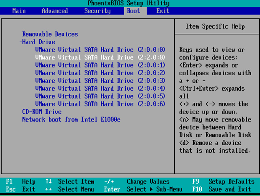Collapse the Hard Drive group
Viewport: 260px width, 196px height.
tap(37, 42)
